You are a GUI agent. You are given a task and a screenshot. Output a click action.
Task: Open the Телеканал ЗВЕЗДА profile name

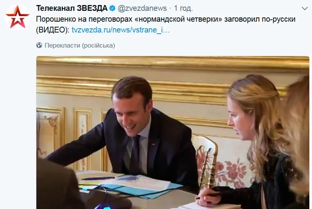(x=72, y=8)
